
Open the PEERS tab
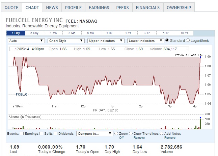(x=122, y=7)
